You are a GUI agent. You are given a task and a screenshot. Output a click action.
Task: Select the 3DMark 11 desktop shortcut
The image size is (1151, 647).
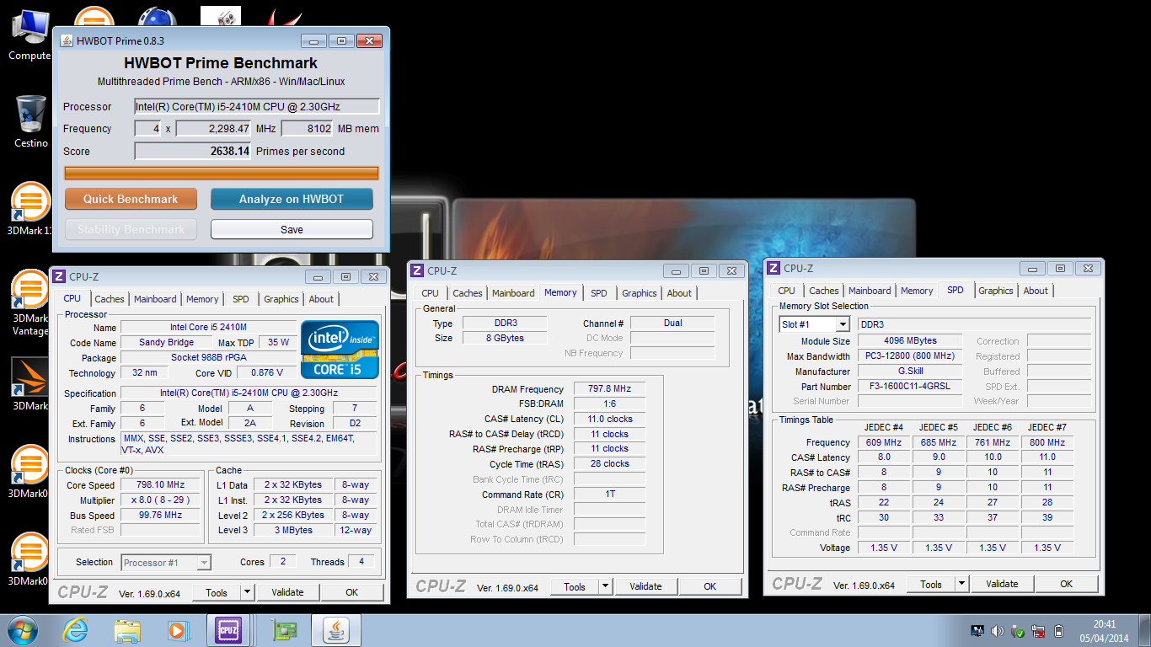point(30,209)
